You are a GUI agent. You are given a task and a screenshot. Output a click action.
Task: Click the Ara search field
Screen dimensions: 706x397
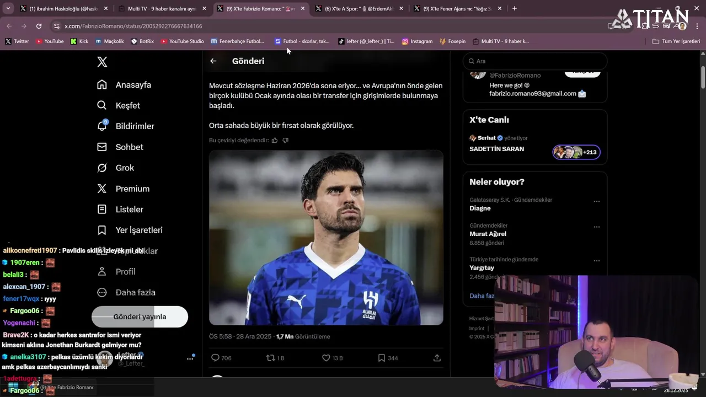(x=535, y=61)
